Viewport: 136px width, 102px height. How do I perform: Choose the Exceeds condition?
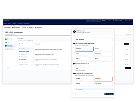pos(103,49)
